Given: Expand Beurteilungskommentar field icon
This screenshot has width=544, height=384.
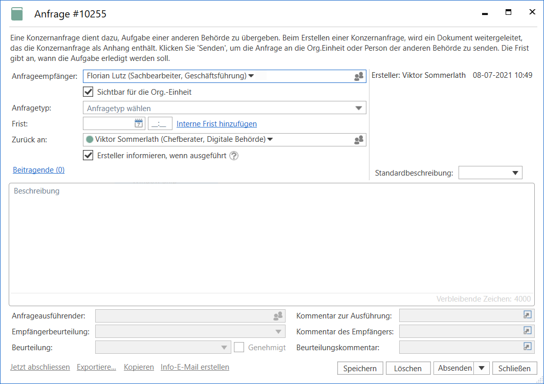Looking at the screenshot, I should click(527, 347).
